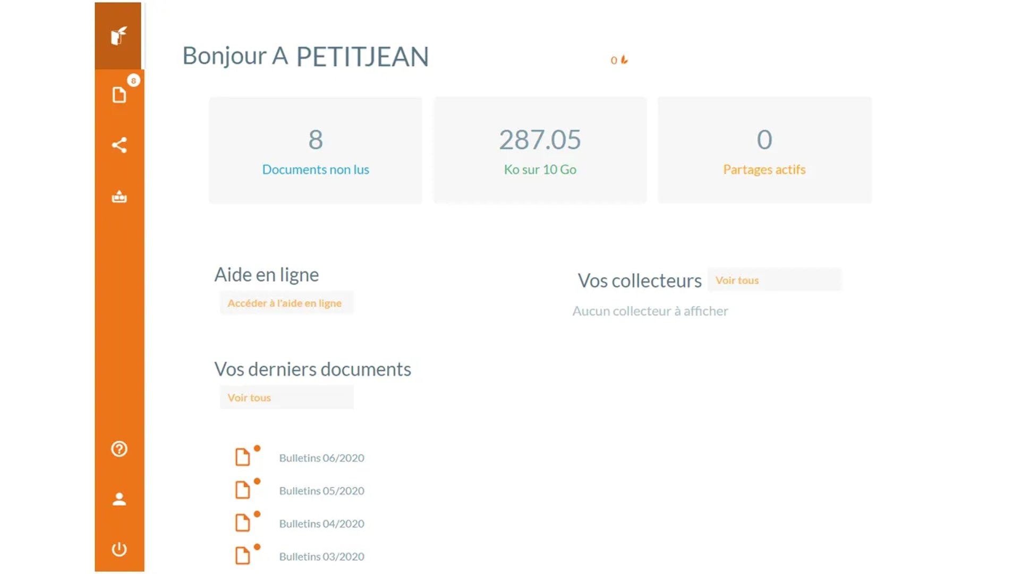Click the 287.05 Ko storage card
This screenshot has width=1020, height=574.
540,150
